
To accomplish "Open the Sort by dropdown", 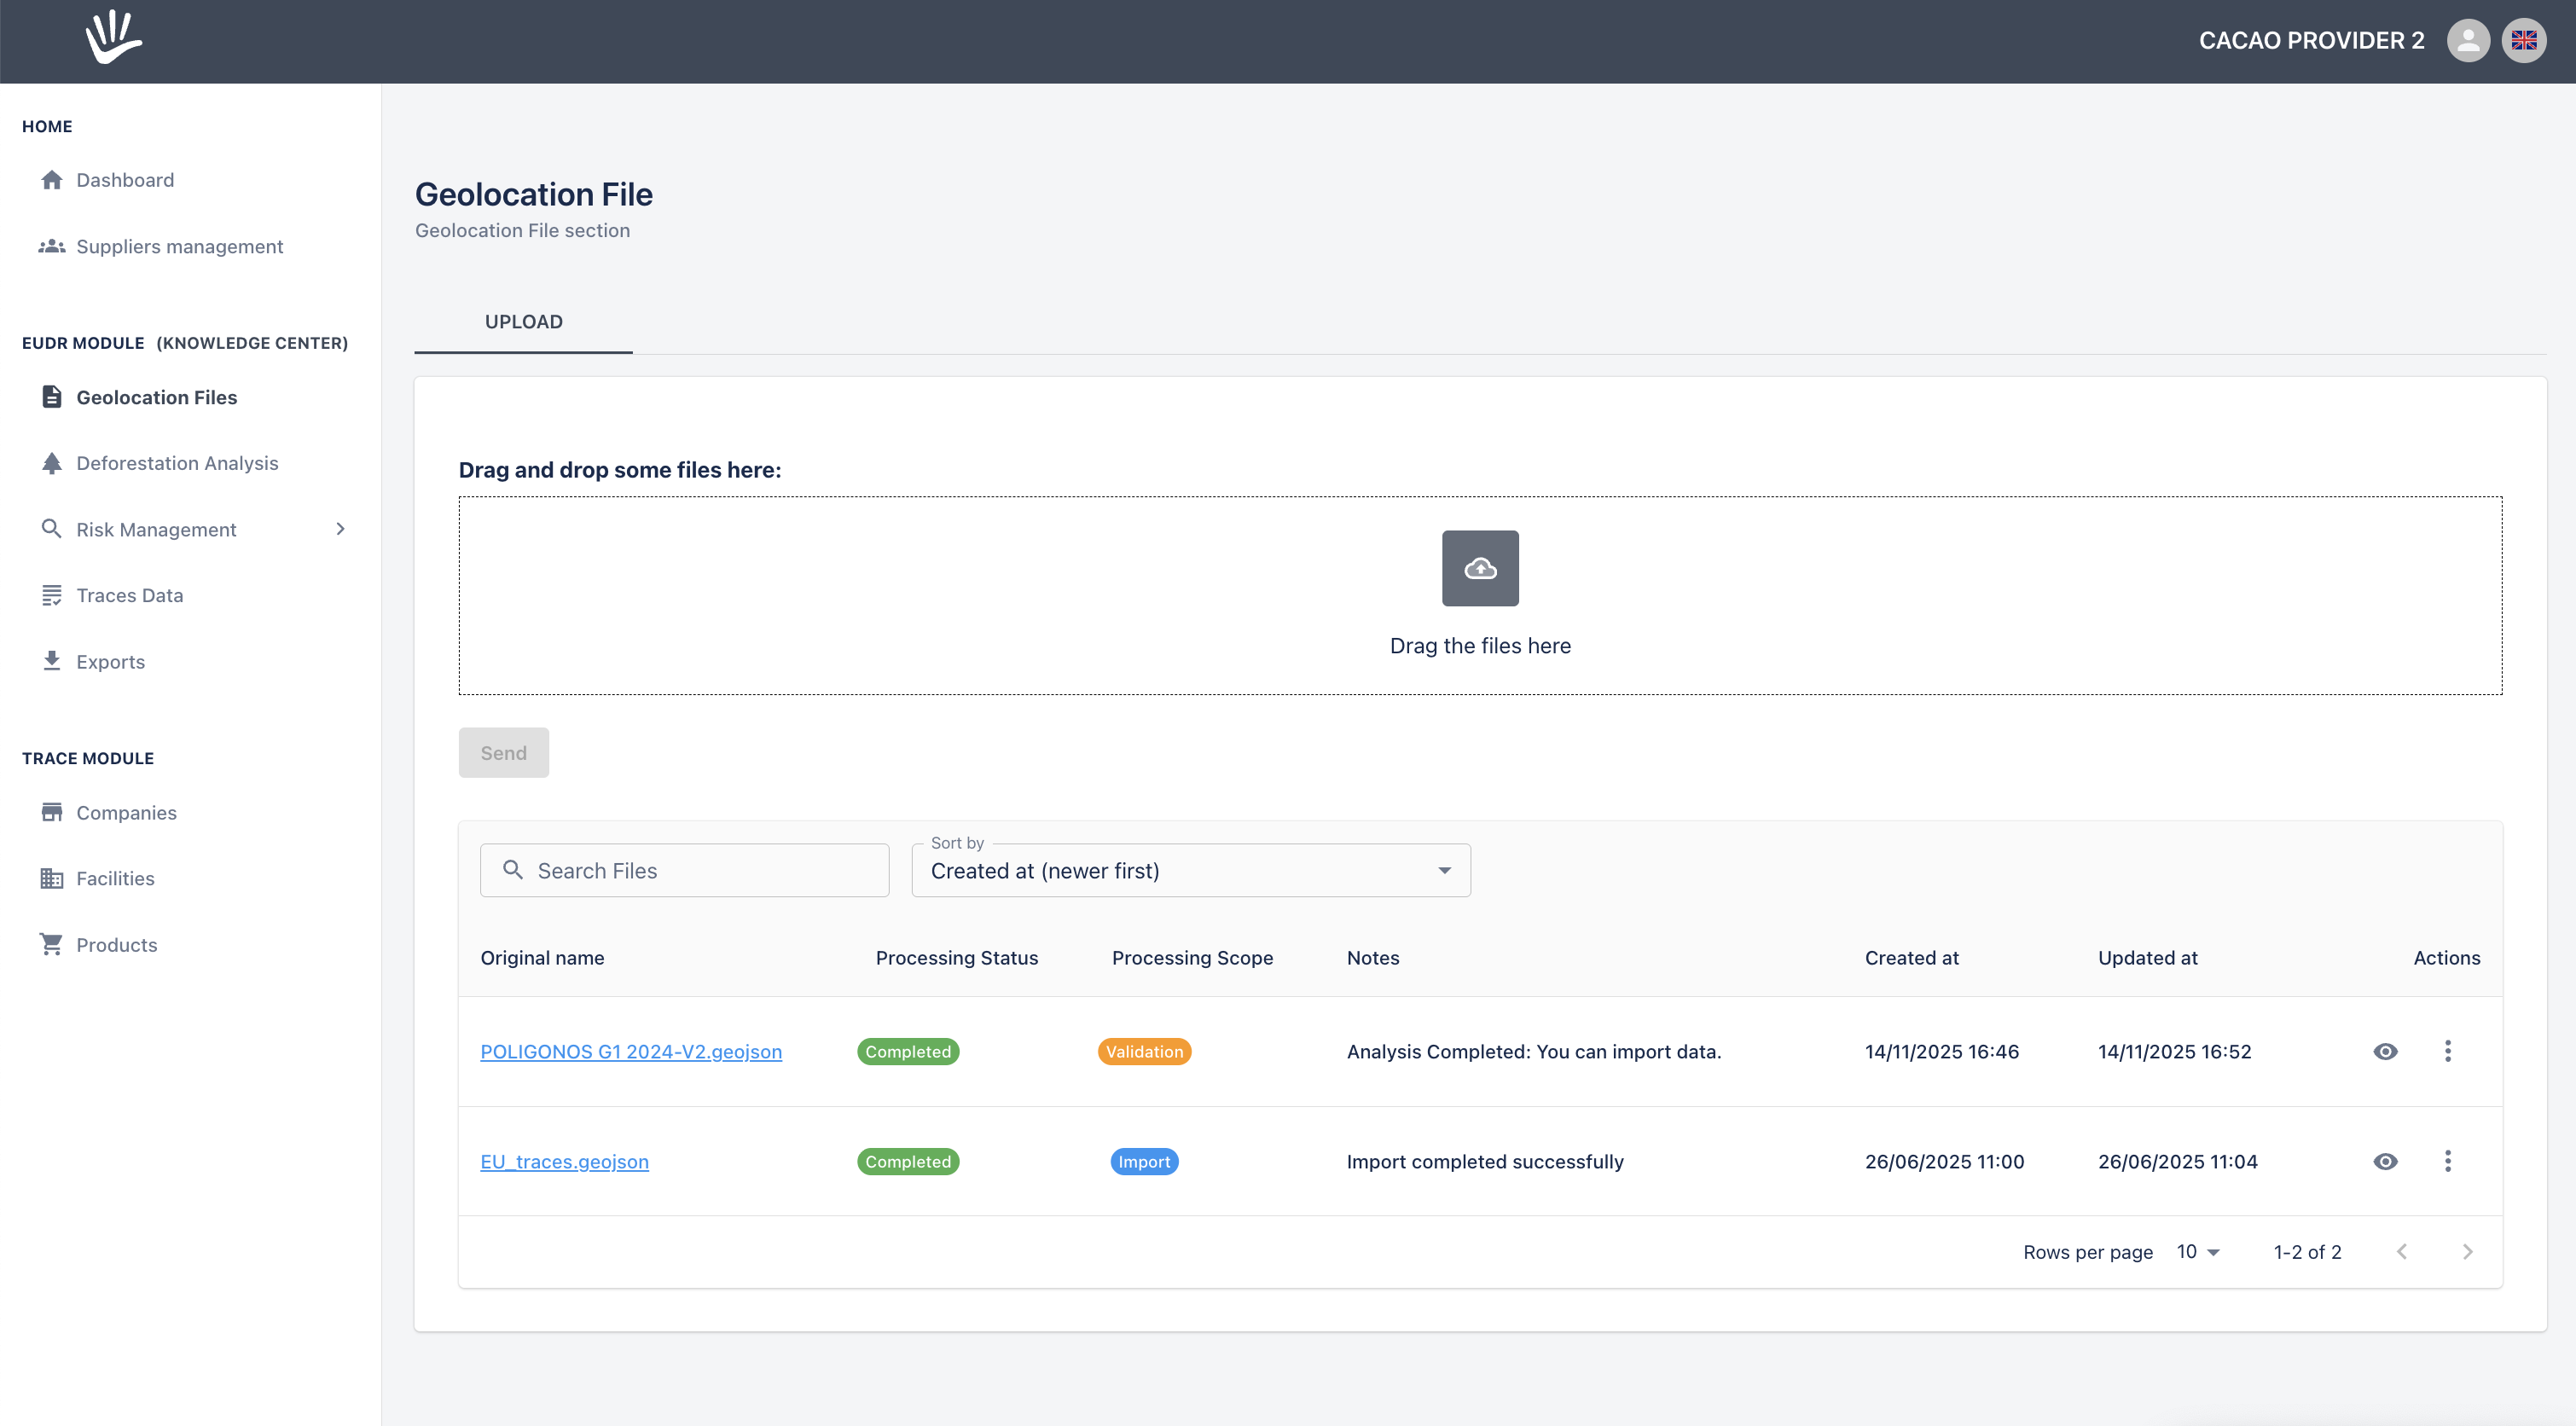I will [x=1190, y=870].
